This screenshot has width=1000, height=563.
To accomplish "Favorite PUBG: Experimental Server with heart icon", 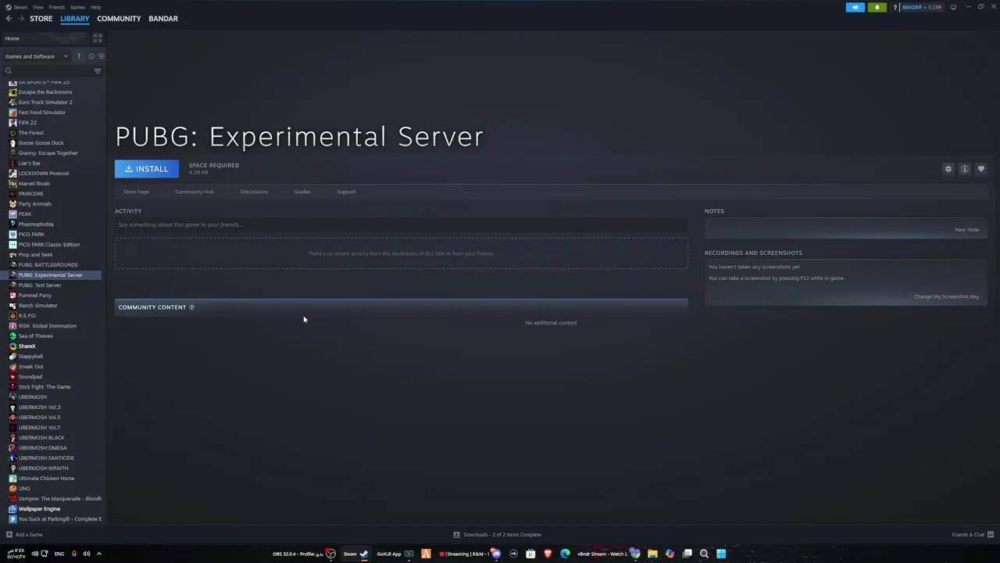I will [981, 169].
